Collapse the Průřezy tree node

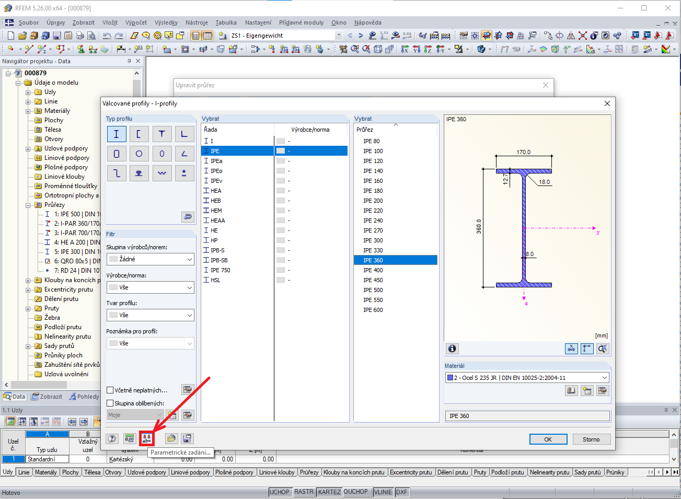[x=28, y=205]
